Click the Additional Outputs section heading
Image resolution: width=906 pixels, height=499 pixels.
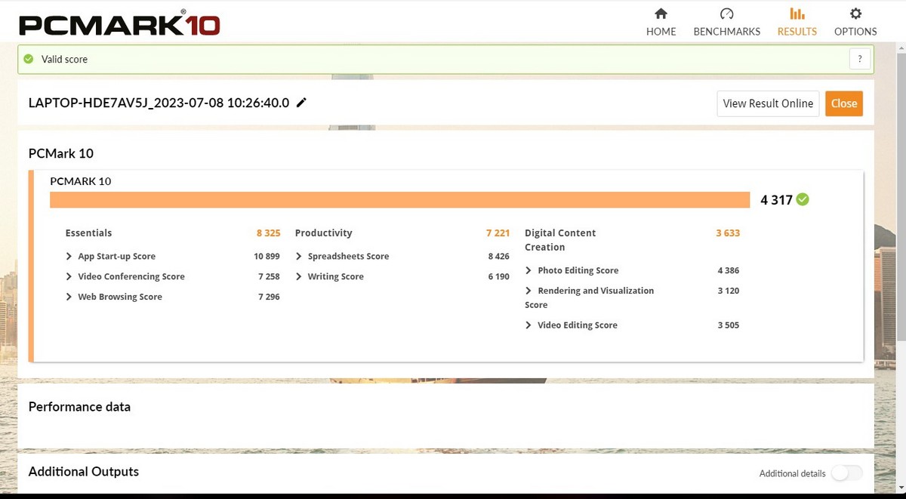tap(84, 472)
